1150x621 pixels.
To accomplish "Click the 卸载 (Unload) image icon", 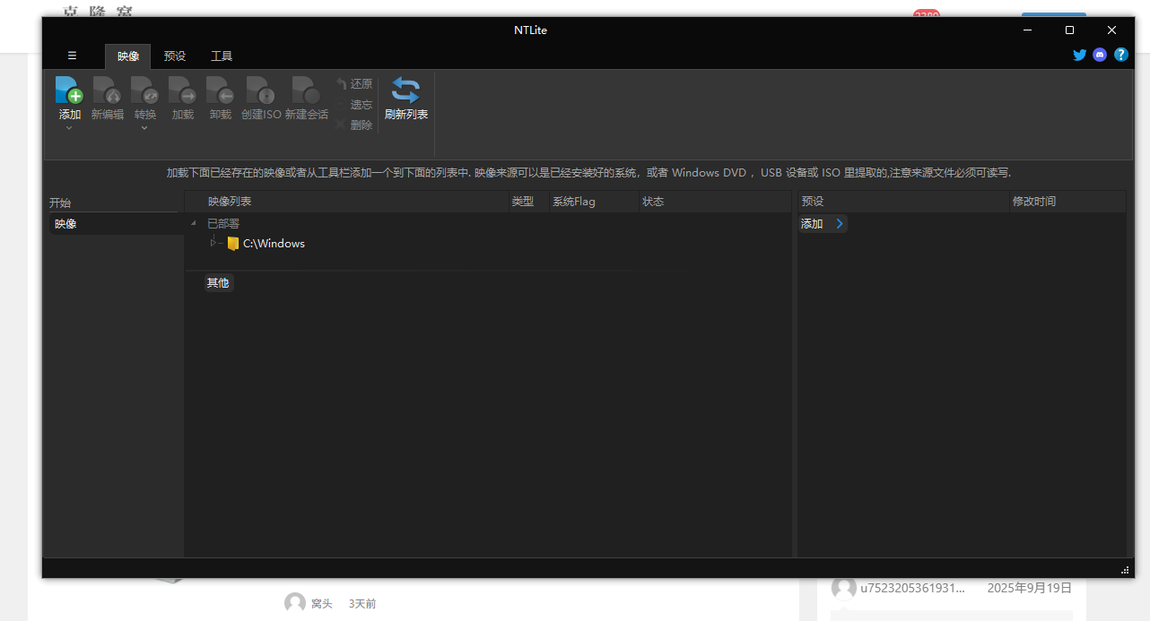I will point(221,91).
